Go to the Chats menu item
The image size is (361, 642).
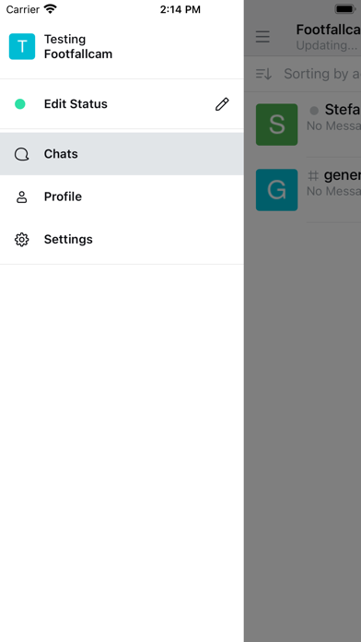[x=122, y=154]
